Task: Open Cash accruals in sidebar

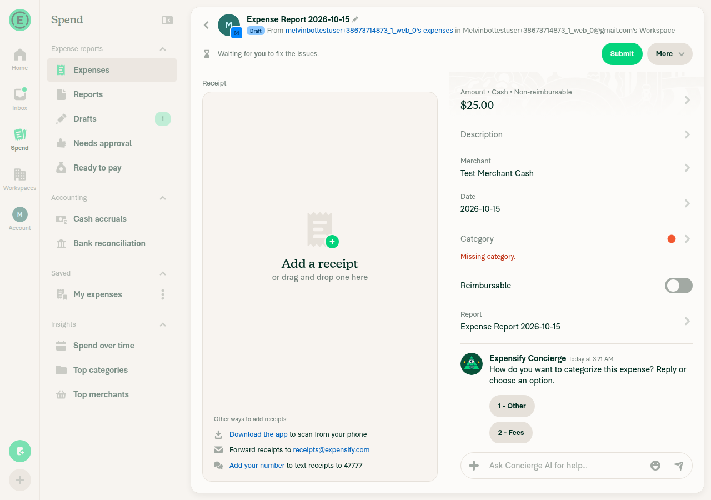Action: tap(112, 219)
